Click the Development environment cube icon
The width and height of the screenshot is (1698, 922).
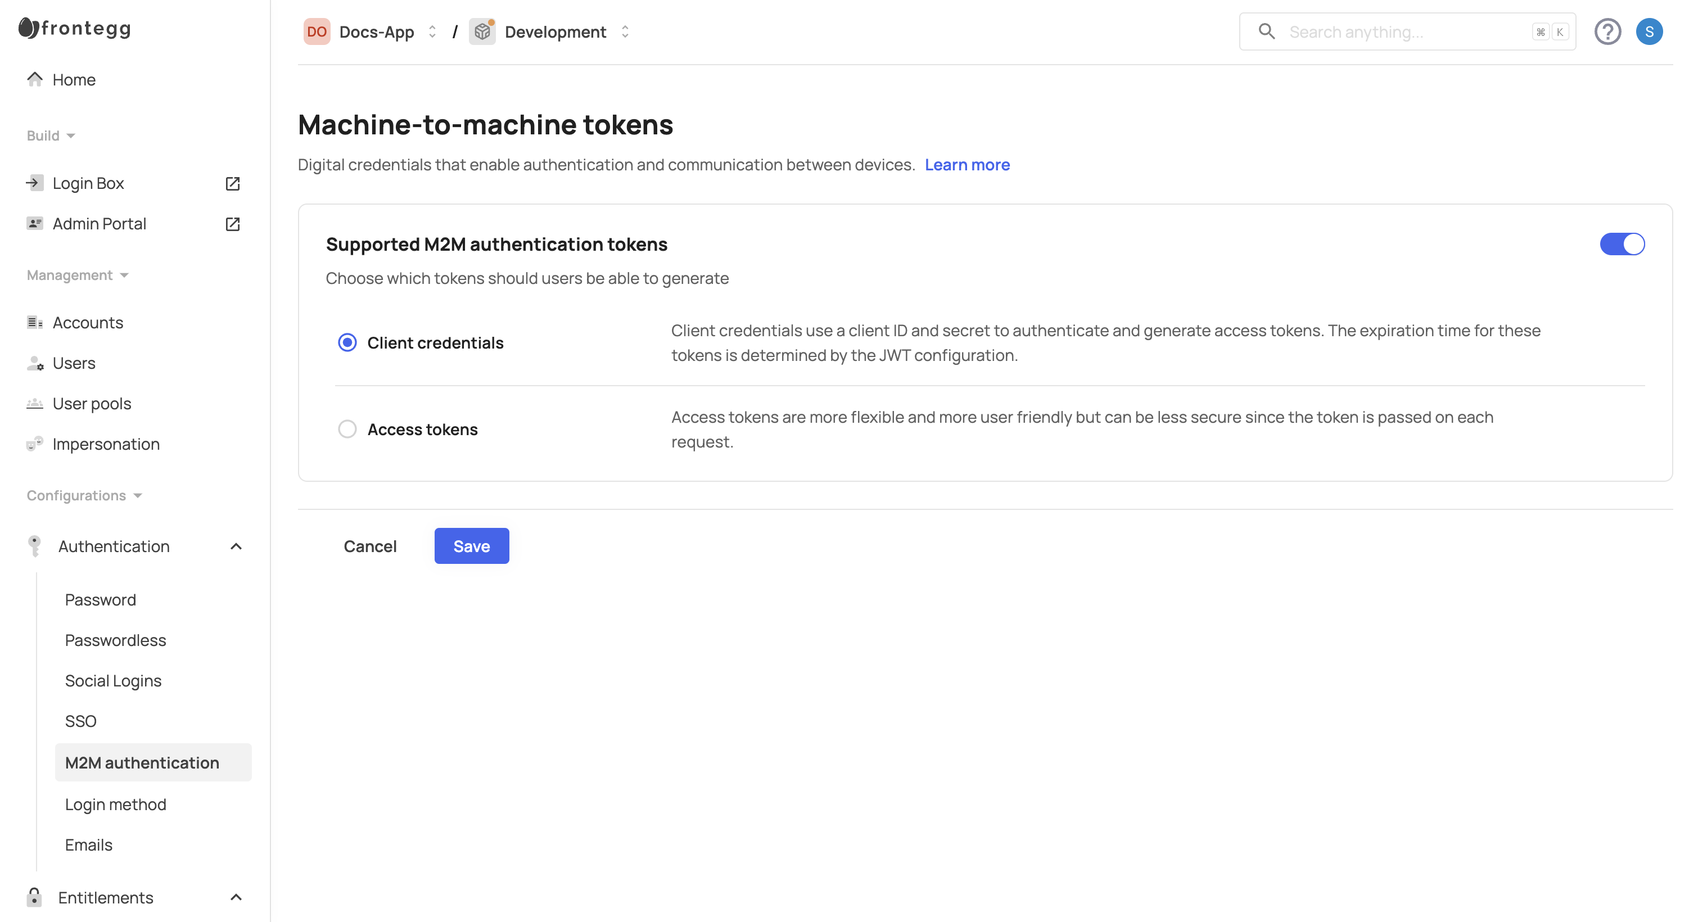482,31
